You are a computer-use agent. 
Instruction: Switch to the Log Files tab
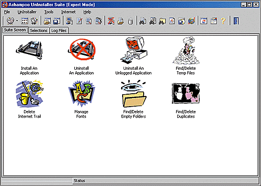coord(59,31)
